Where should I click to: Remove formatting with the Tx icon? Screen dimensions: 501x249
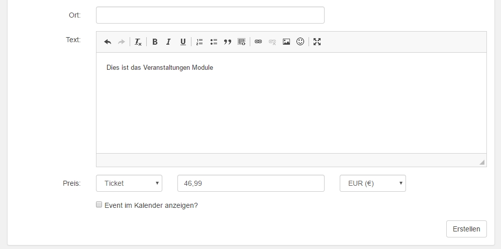point(138,42)
